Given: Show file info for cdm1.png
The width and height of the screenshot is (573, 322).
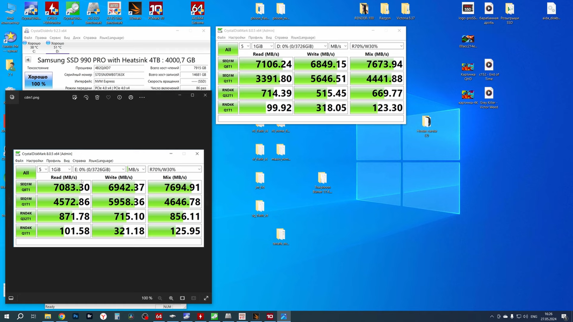Looking at the screenshot, I should pos(119,97).
